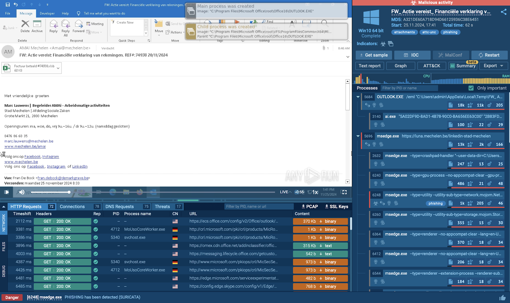Viewport: 510px width, 303px height.
Task: Click the fullscreen icon in the video bar
Action: (344, 192)
